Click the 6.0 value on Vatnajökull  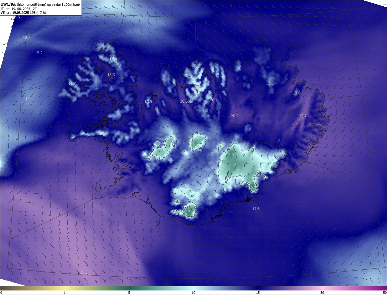(x=231, y=155)
